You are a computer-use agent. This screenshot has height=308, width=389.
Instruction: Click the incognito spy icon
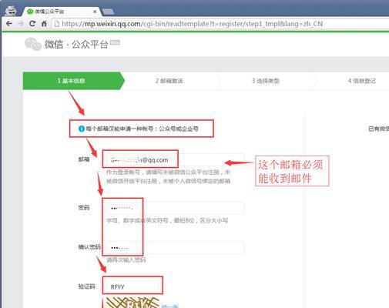pos(11,10)
